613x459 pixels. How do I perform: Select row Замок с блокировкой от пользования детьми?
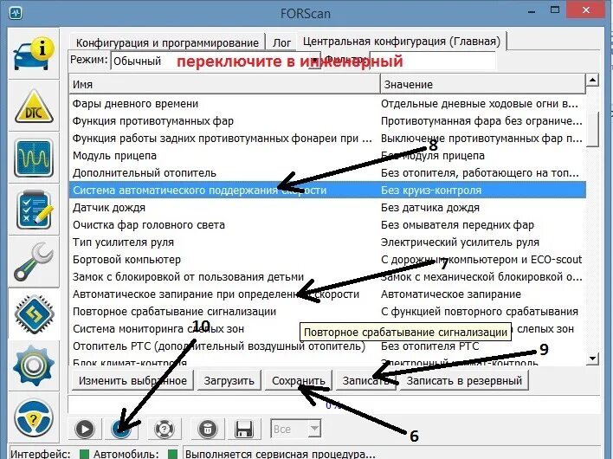[x=327, y=277]
